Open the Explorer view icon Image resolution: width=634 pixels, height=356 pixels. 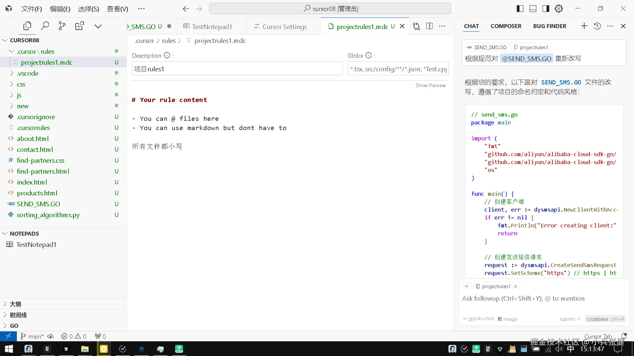pos(27,26)
